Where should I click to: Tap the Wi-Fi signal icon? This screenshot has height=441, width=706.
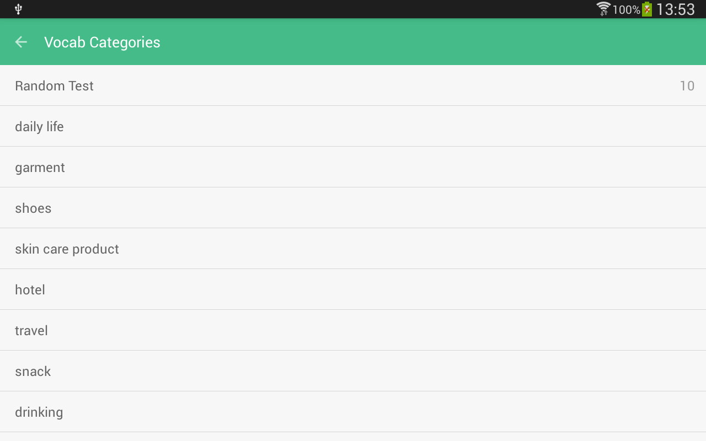coord(603,9)
